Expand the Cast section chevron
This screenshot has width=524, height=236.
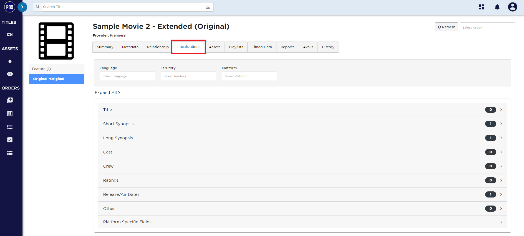coord(501,152)
